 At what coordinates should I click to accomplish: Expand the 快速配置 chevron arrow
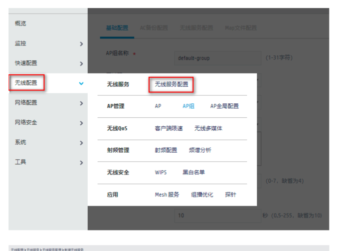coord(81,64)
